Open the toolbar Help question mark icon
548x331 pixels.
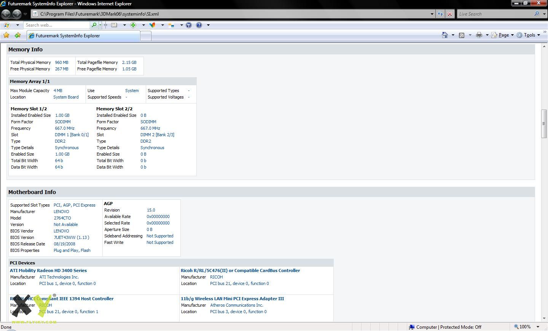(199, 25)
